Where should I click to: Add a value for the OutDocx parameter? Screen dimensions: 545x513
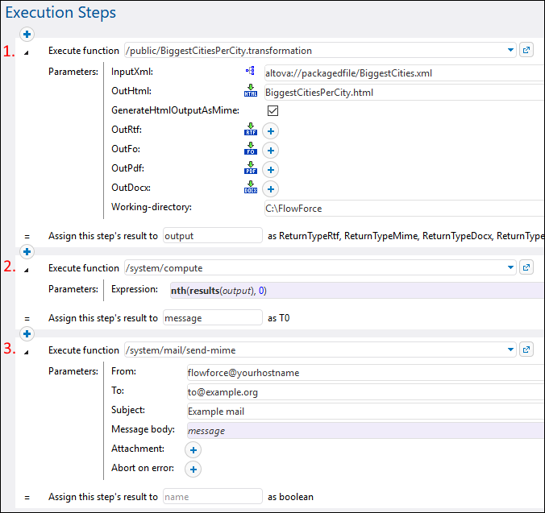[x=271, y=188]
